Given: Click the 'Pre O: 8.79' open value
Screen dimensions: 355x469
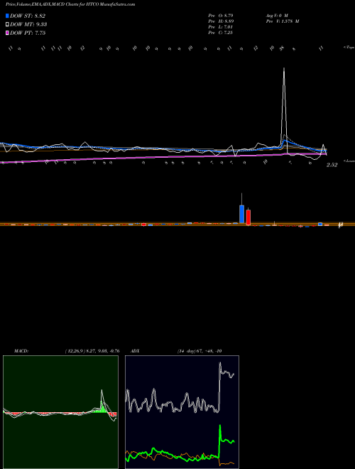Looking at the screenshot, I should tap(221, 15).
